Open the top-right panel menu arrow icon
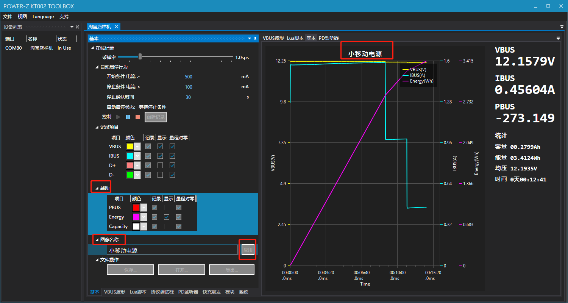 pos(562,27)
